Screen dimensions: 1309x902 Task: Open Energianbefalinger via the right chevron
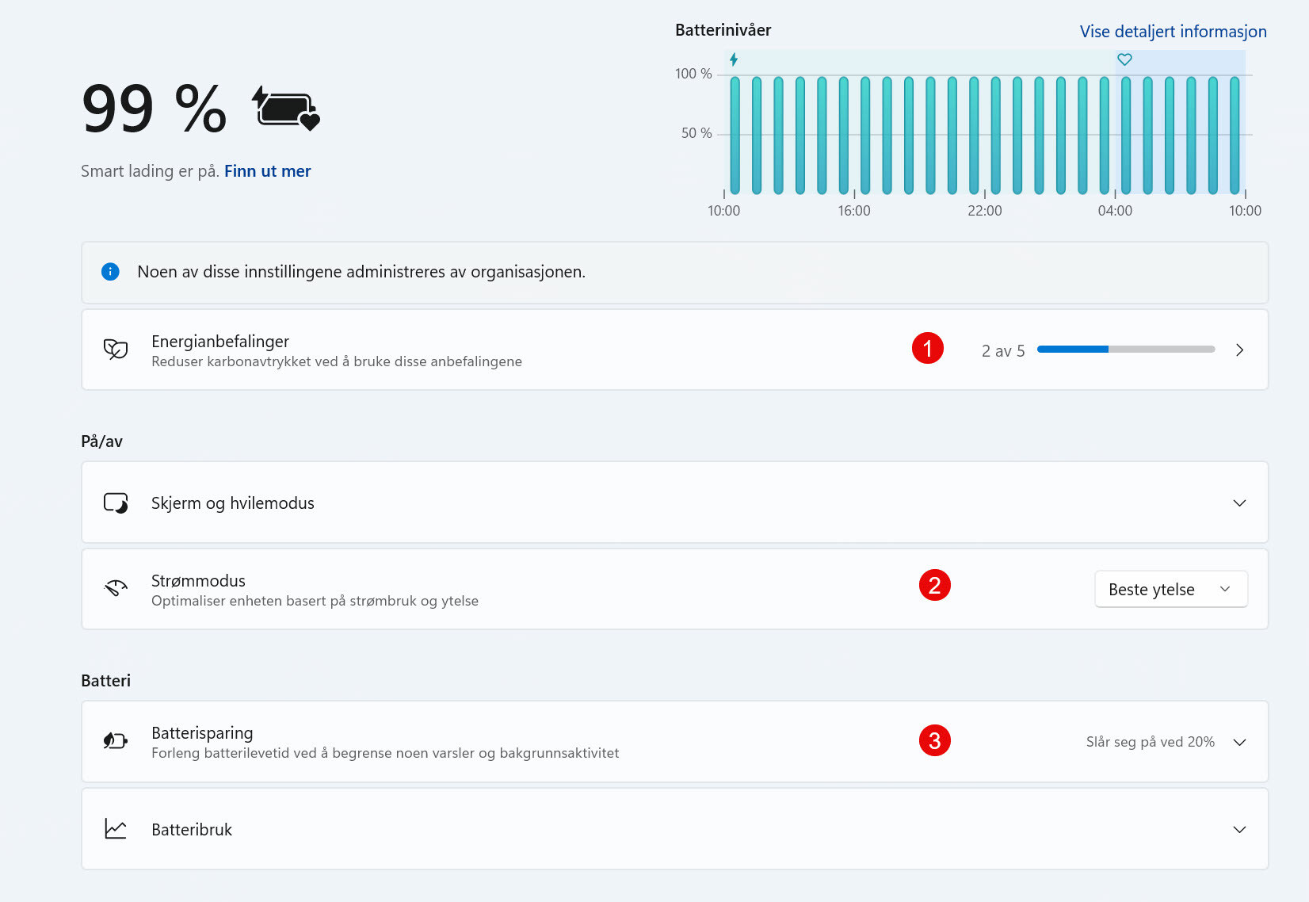[1240, 350]
